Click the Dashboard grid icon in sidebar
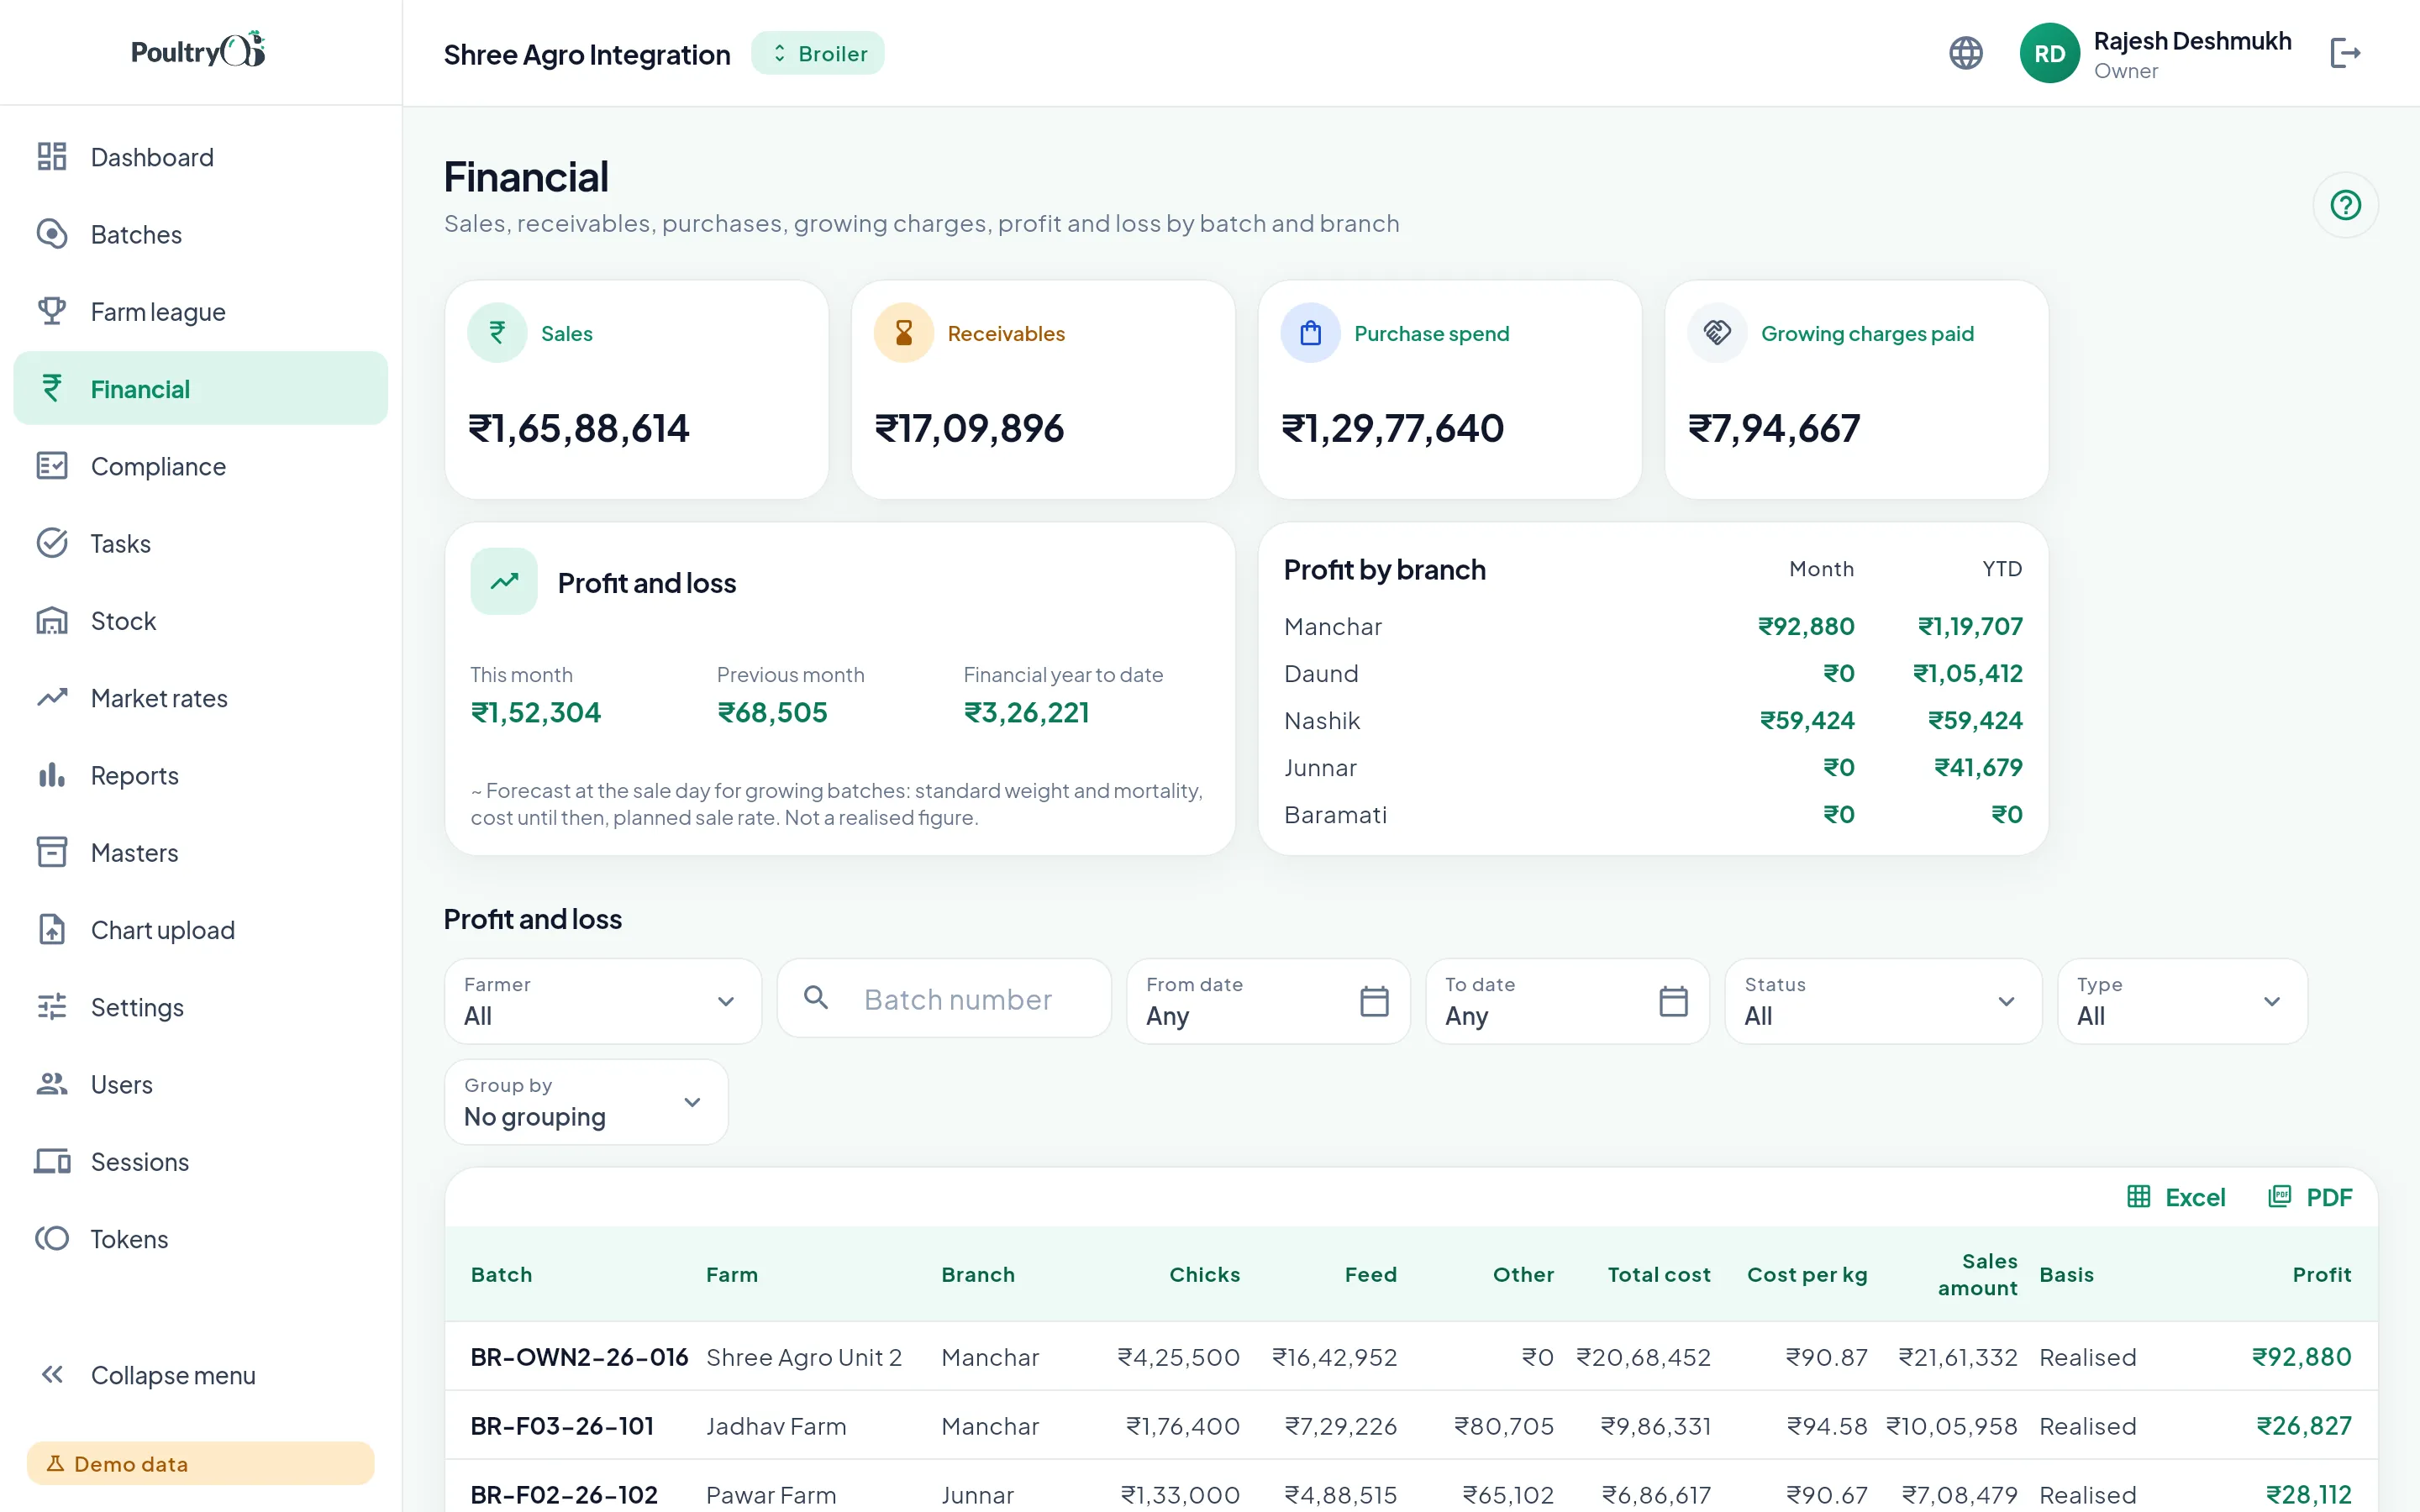Screen dimensions: 2420x1512 [52, 157]
